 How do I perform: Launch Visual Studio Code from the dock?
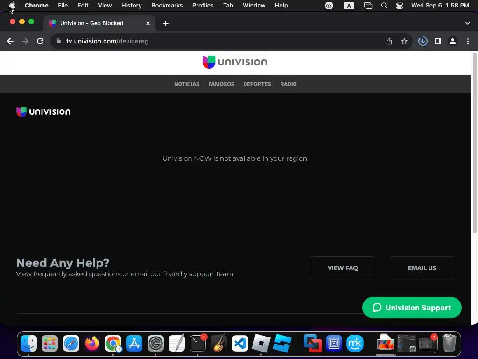point(240,343)
